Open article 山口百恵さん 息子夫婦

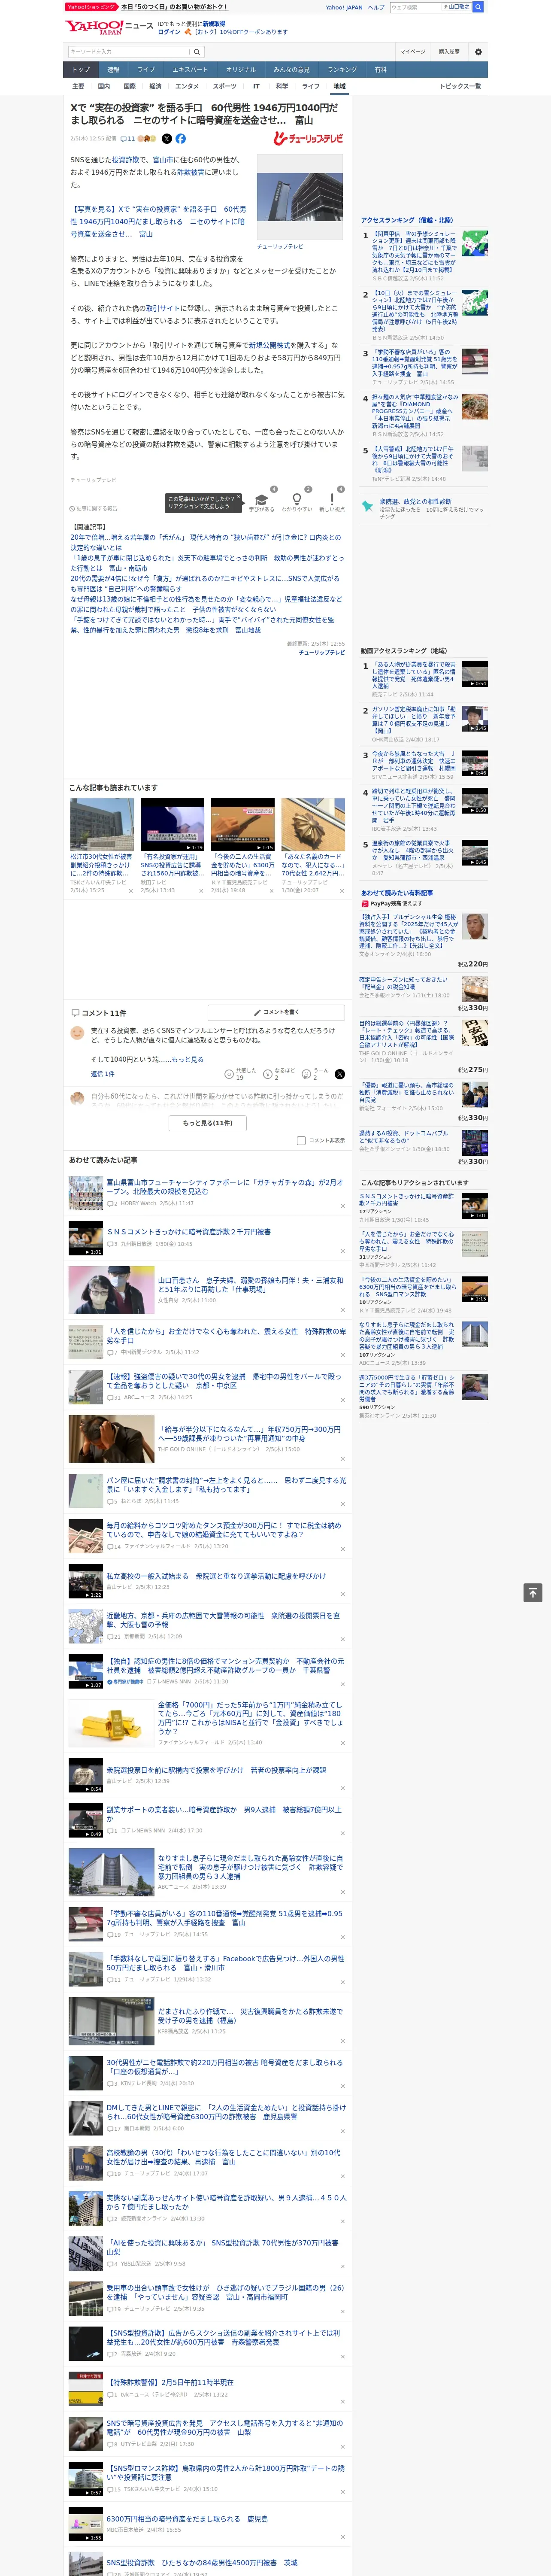250,1284
